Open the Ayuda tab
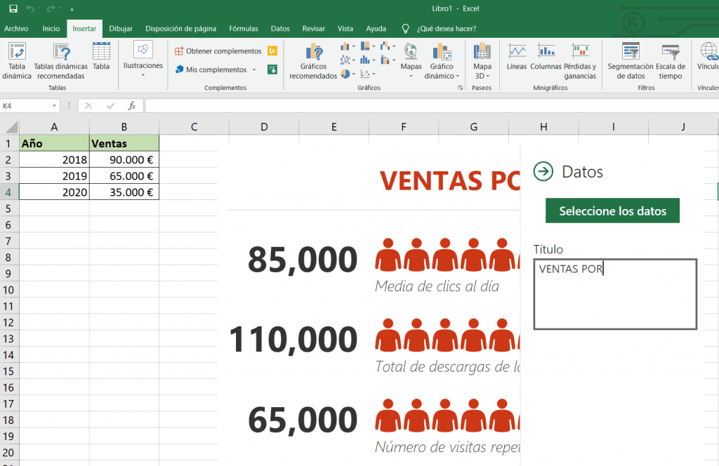Viewport: 719px width, 466px height. (376, 28)
